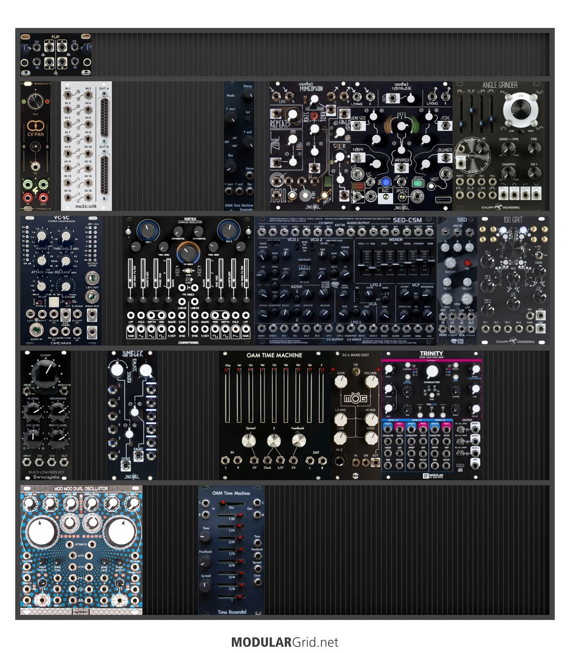This screenshot has width=570, height=653.
Task: Click the "MOO MOO DUAL OSCILLATOR" title
Action: (x=81, y=489)
